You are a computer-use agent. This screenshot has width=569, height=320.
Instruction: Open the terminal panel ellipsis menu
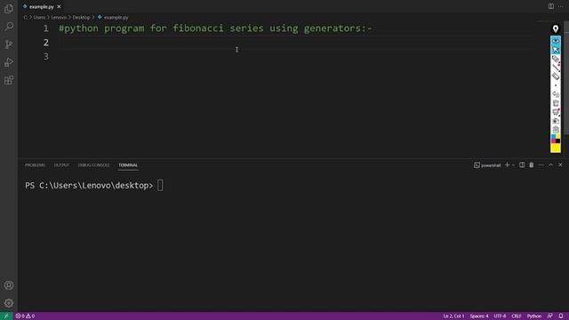coord(541,165)
